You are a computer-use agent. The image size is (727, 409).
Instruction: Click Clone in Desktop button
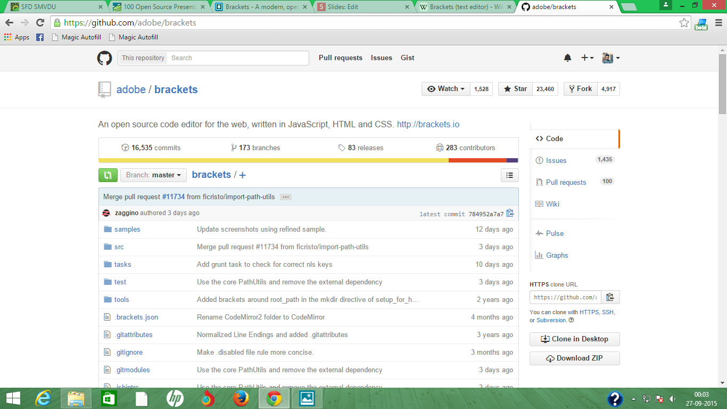[575, 339]
